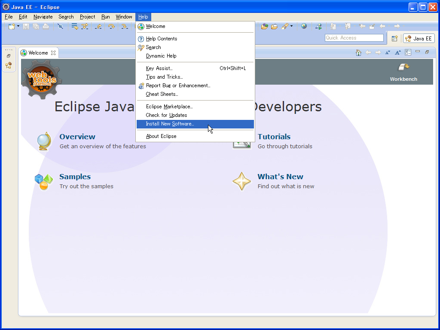Click the Workbench link

[x=403, y=79]
